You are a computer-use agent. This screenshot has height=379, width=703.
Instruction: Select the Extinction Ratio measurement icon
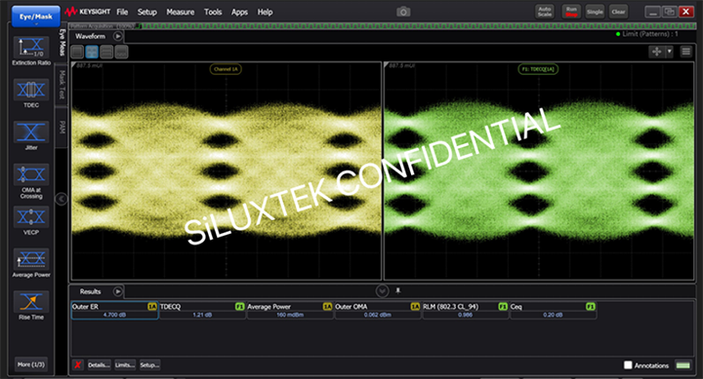coord(31,48)
